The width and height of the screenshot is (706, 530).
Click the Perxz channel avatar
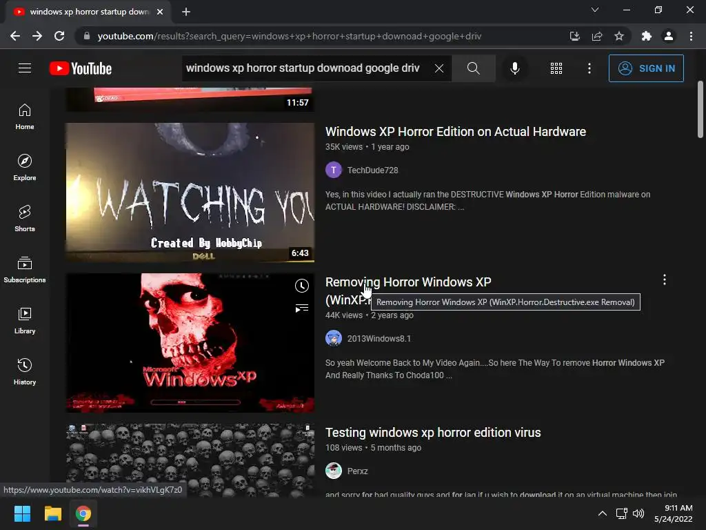(334, 471)
